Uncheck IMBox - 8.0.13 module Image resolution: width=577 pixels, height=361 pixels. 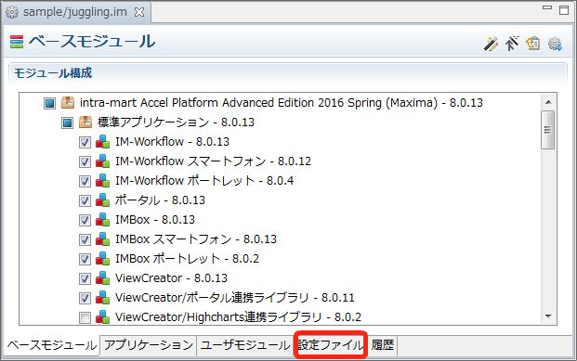tap(85, 220)
